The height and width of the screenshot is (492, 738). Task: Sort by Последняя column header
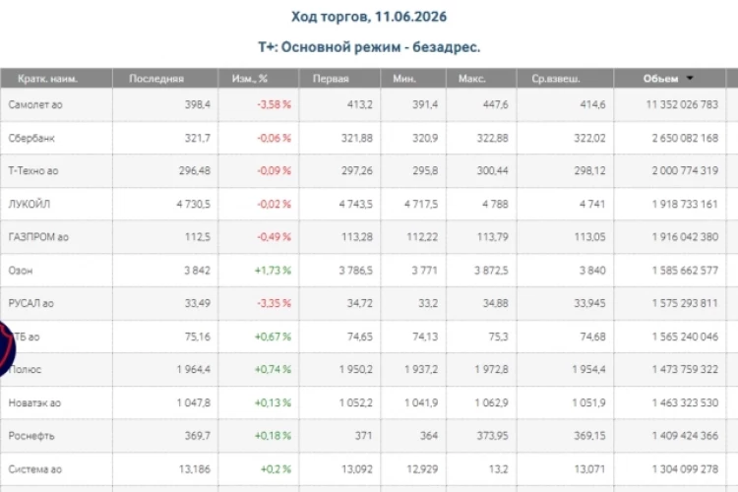tap(156, 79)
